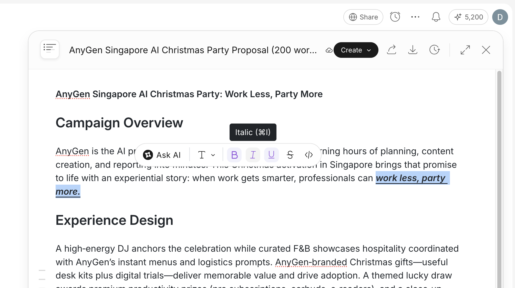Toggle italic formatting

pos(253,155)
